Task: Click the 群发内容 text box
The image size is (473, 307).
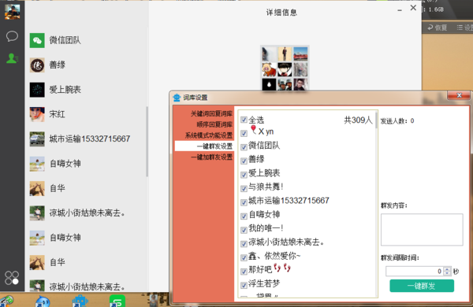Action: (422, 230)
